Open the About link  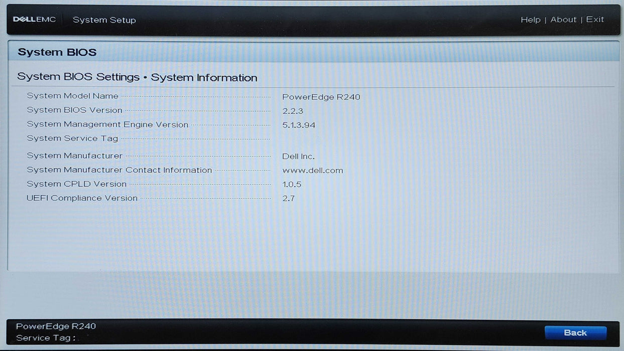[563, 20]
